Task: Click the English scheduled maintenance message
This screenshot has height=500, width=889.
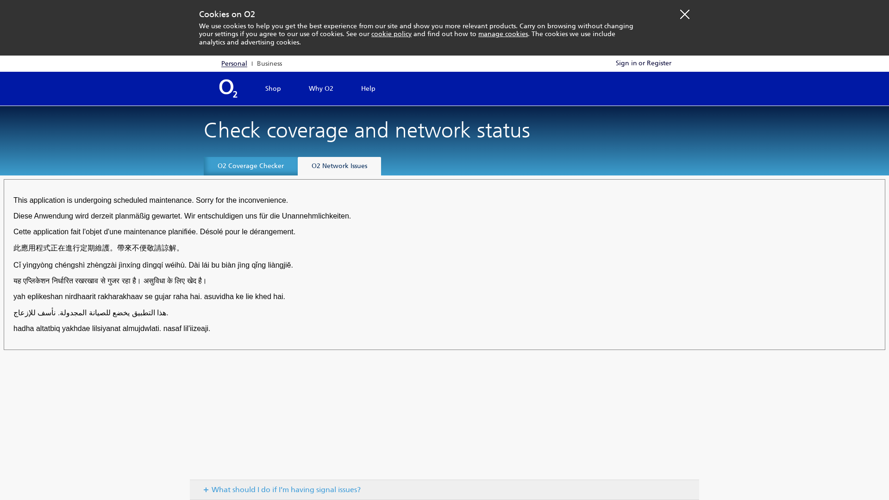Action: tap(150, 200)
